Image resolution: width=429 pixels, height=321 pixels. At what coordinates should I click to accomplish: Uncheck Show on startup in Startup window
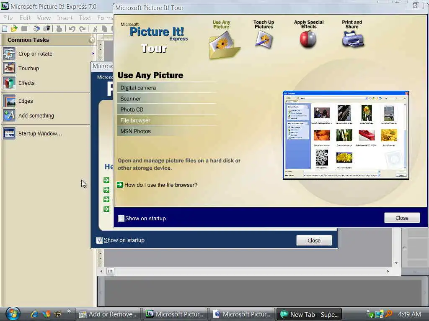click(100, 240)
